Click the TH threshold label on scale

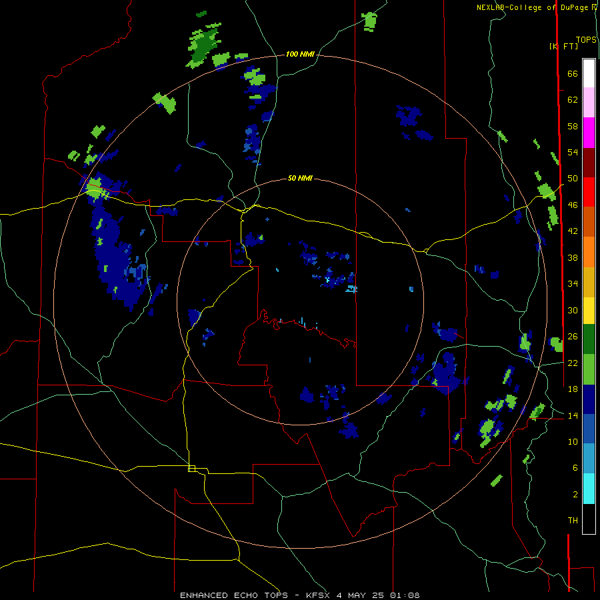573,521
